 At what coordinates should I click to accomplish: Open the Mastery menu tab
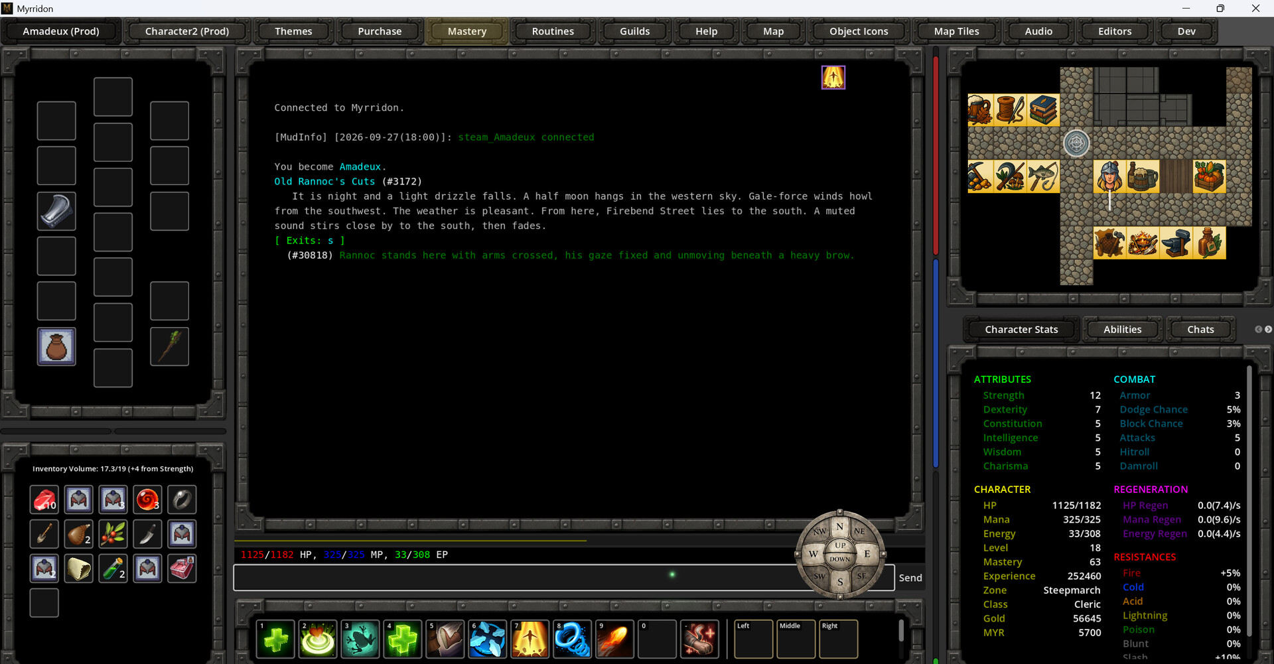(467, 31)
